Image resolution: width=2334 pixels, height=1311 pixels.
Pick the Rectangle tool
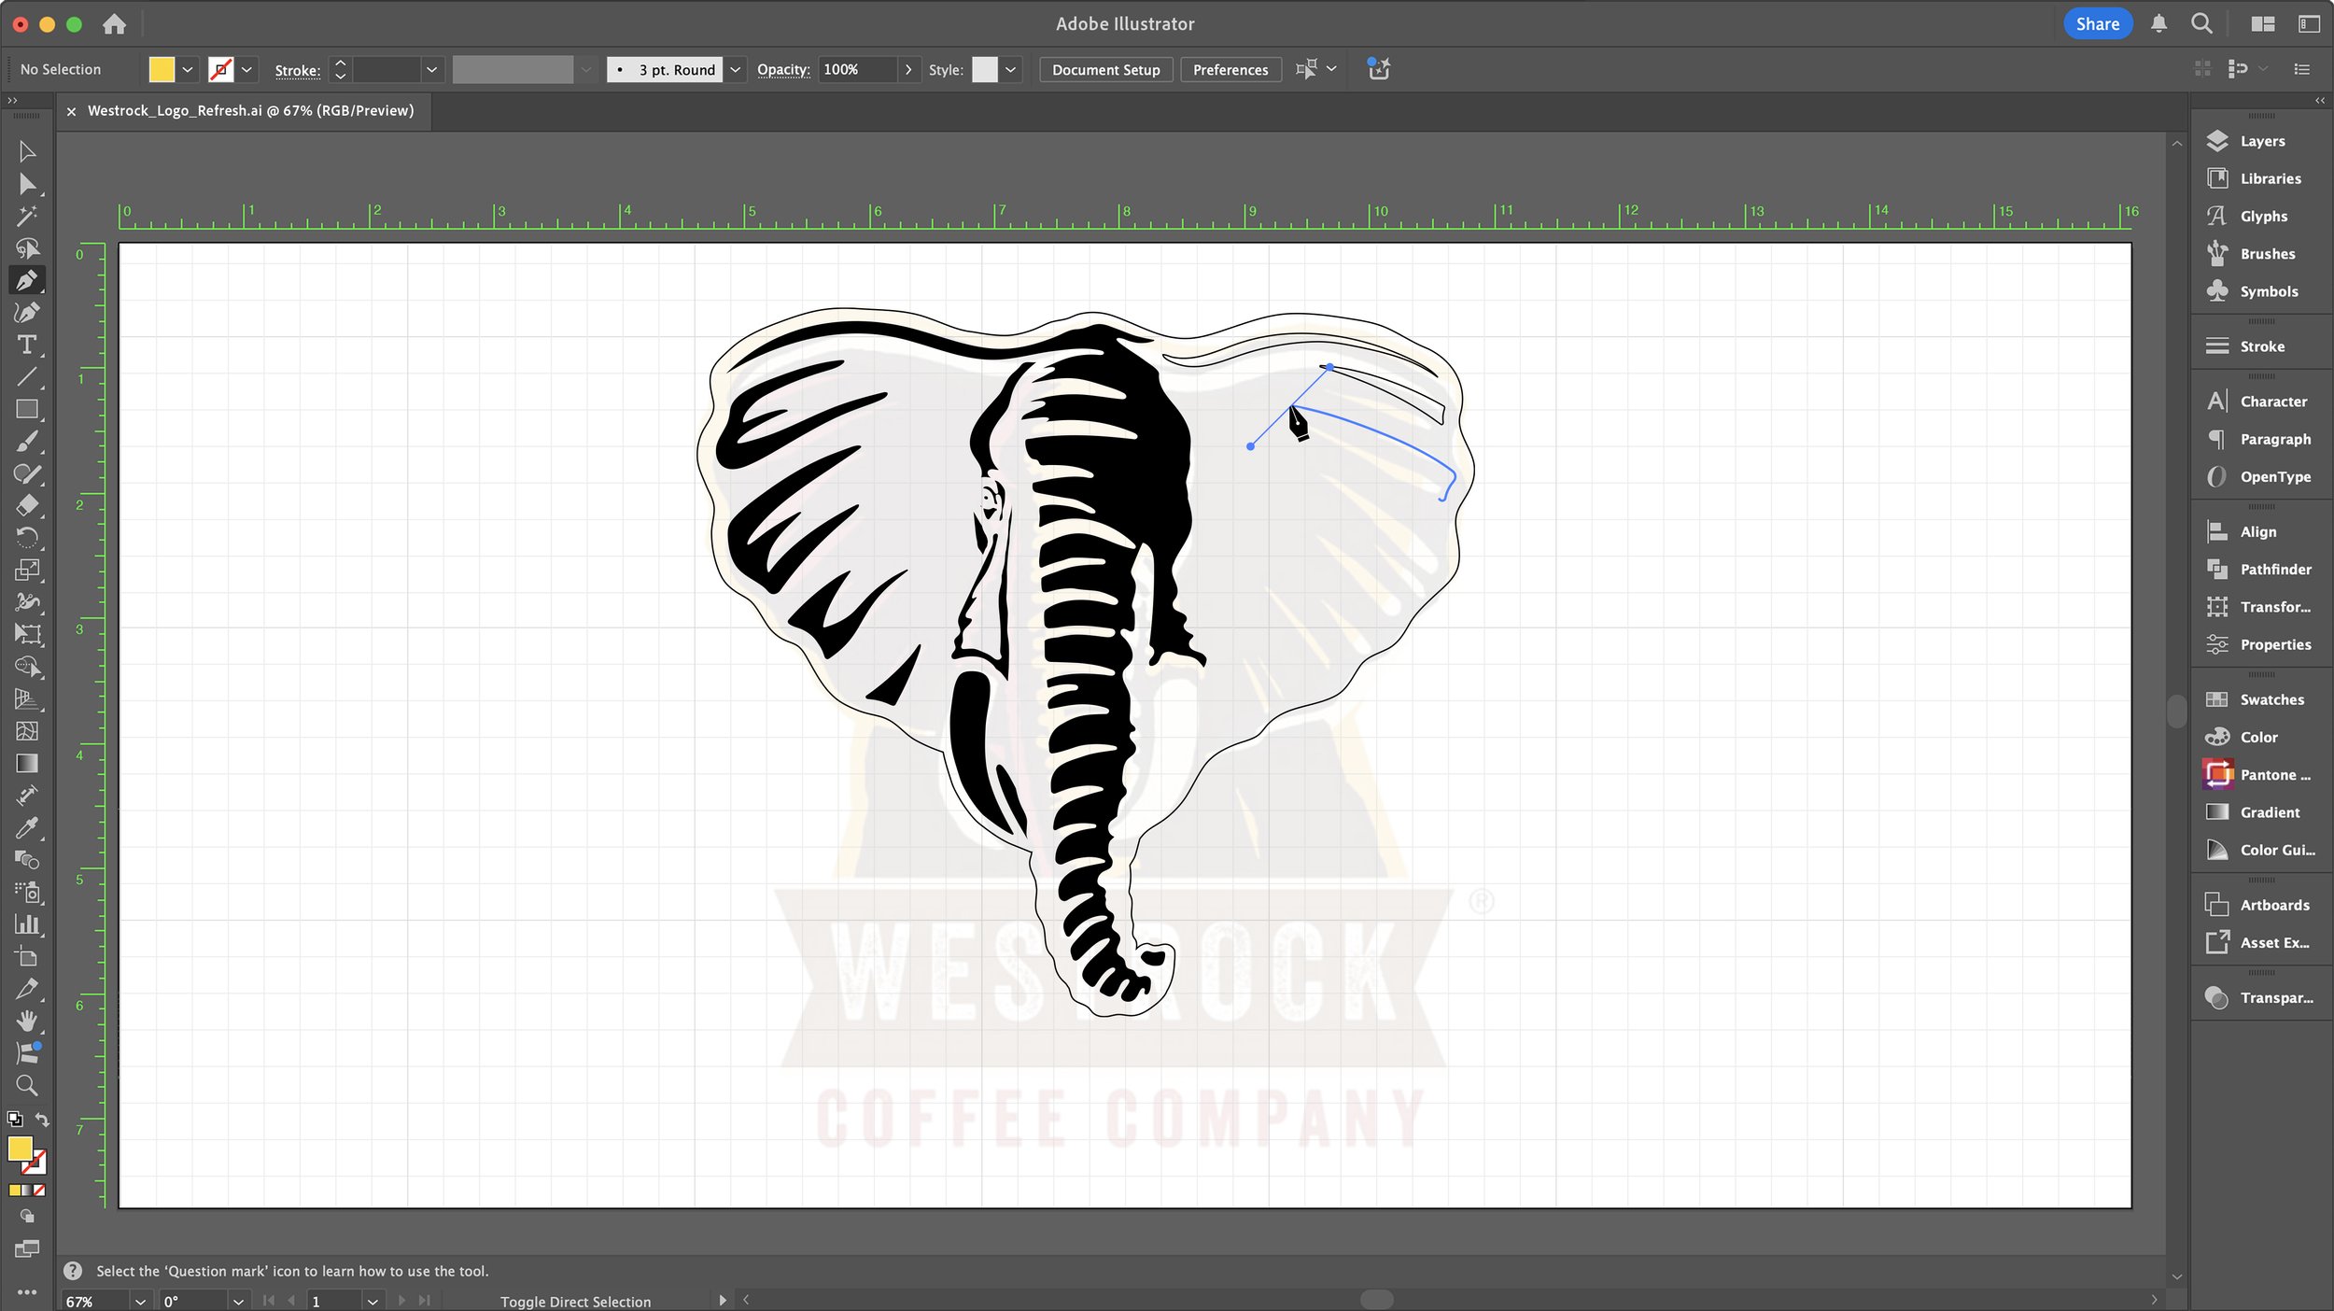(27, 409)
